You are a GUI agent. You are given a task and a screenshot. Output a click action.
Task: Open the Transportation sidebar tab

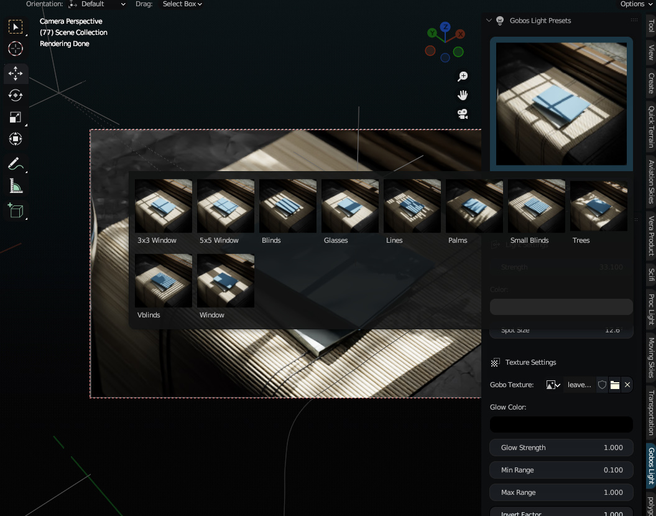click(650, 413)
